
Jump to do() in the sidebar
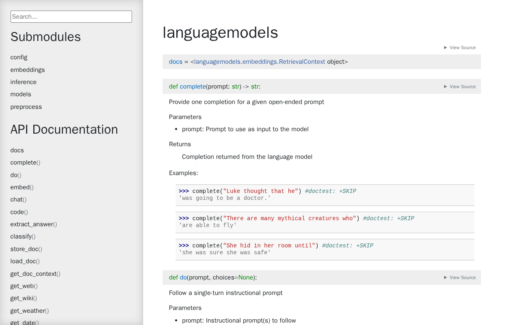tap(16, 175)
